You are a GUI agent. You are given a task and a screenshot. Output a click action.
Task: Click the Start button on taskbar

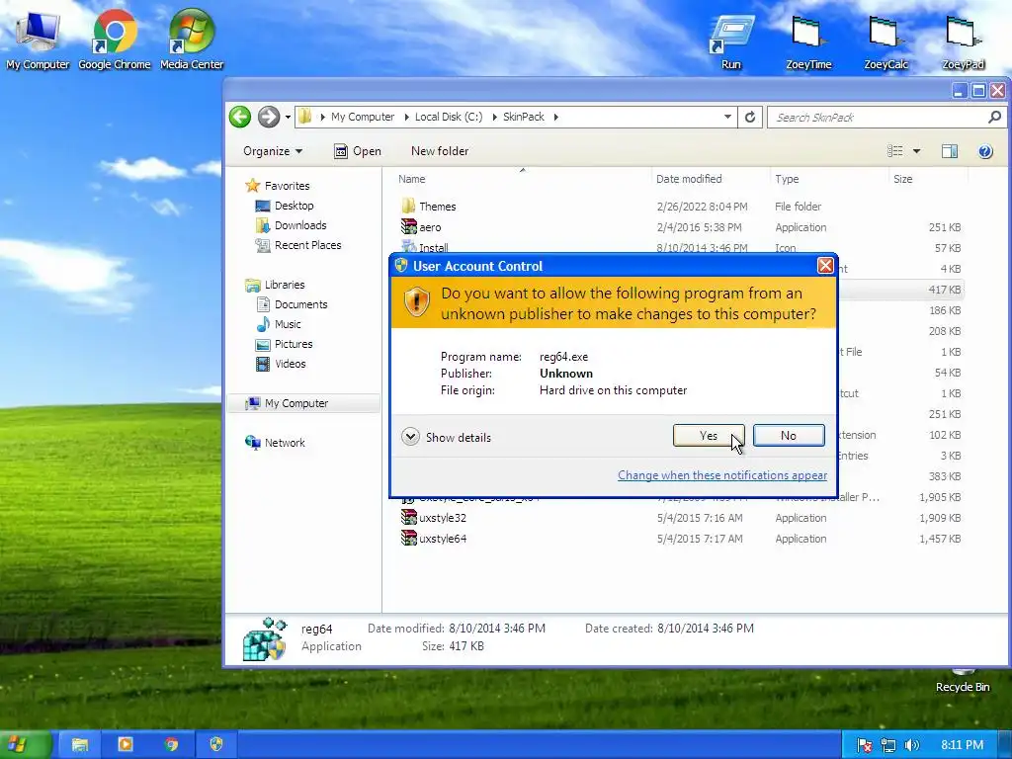(24, 745)
